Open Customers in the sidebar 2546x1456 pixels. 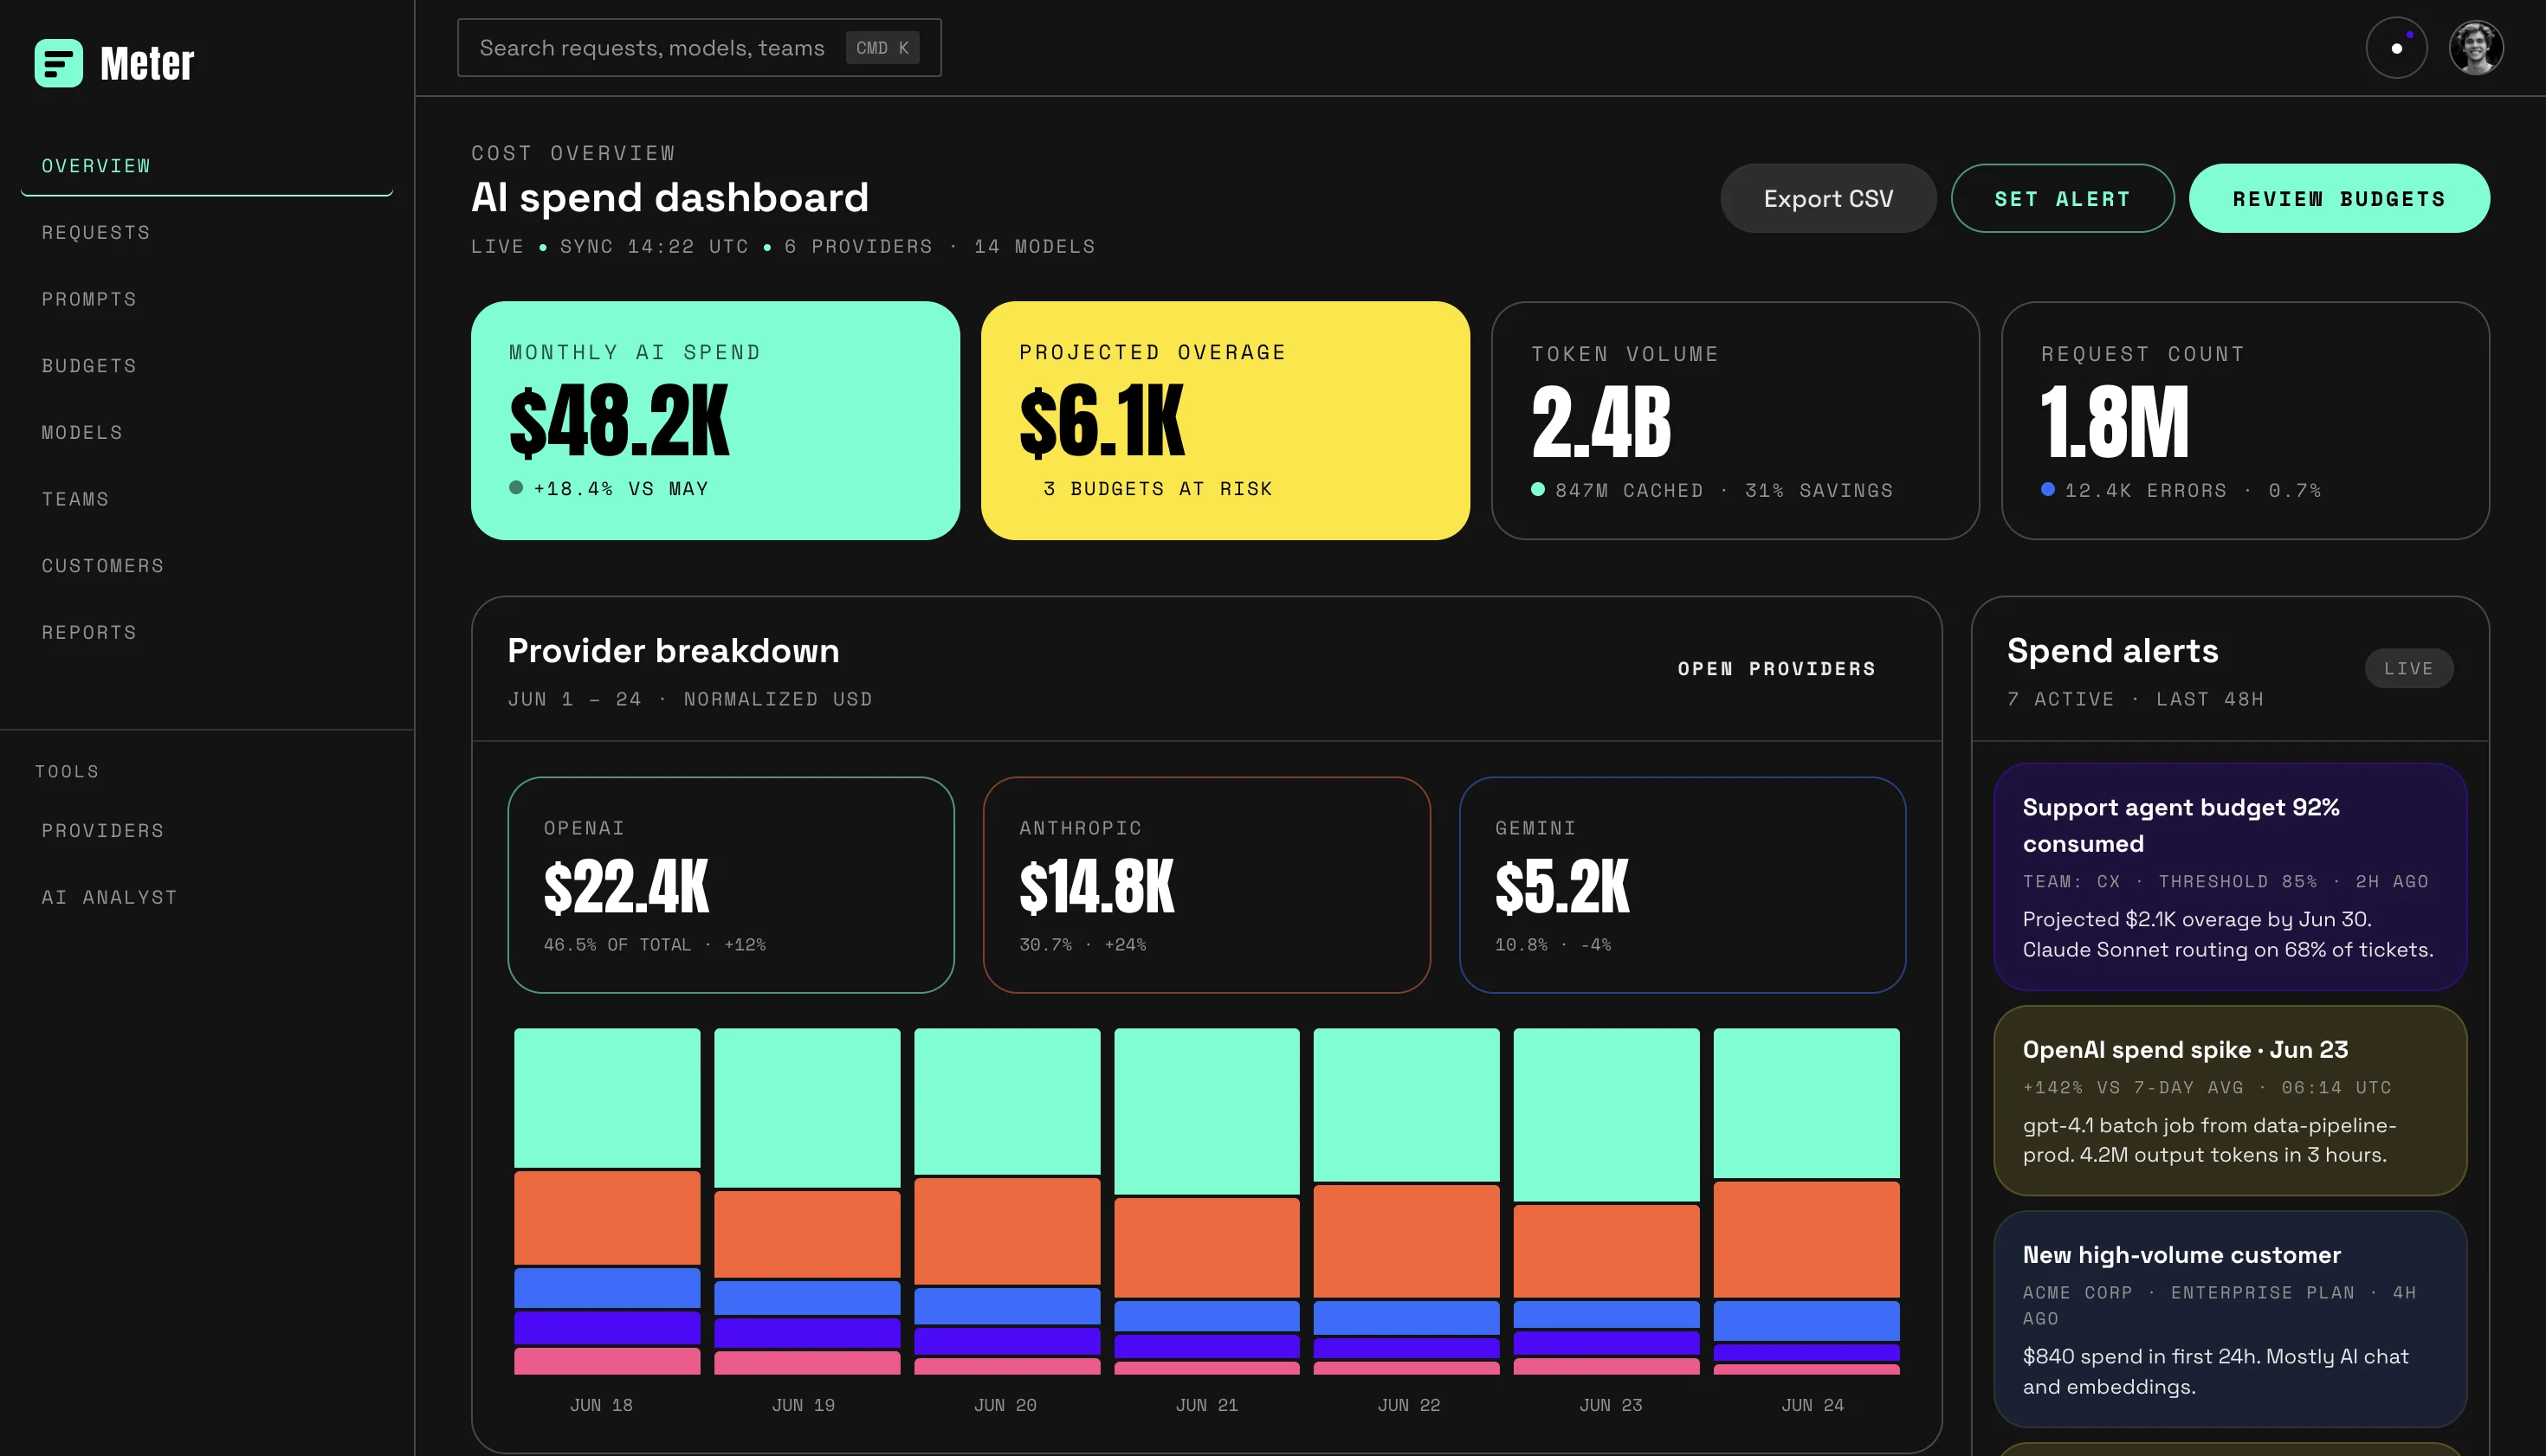[207, 566]
